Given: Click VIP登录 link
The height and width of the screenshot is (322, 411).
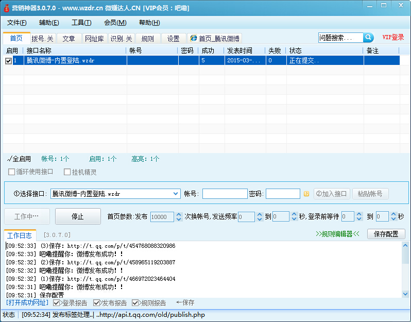Looking at the screenshot, I should click(x=393, y=37).
